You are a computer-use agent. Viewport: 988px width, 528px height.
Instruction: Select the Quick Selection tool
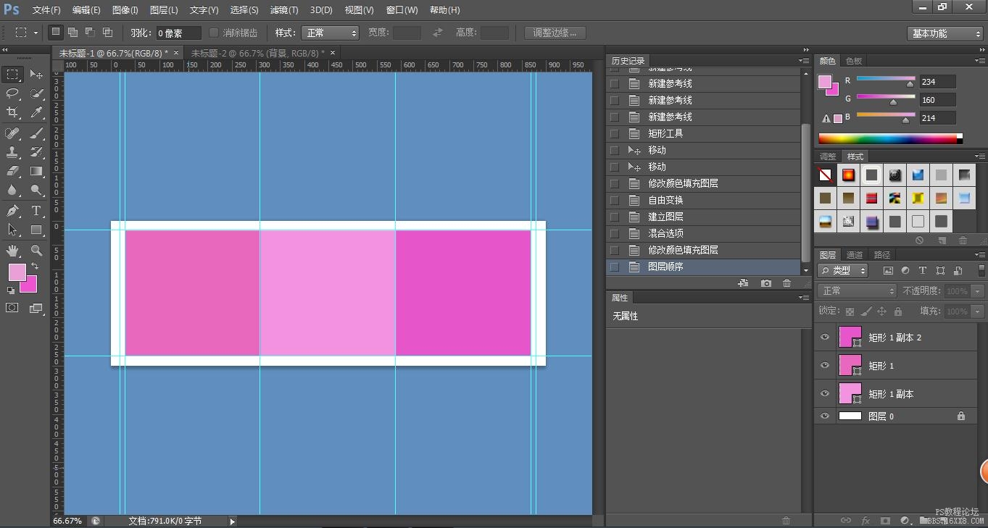tap(36, 93)
